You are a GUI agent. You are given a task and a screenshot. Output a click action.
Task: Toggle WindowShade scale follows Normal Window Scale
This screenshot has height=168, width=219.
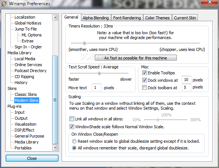tap(72, 126)
